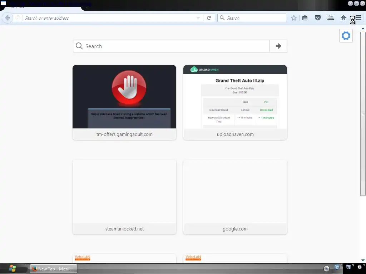The image size is (366, 274).
Task: Open the downloads indicator showing 4m
Action: coord(331,18)
